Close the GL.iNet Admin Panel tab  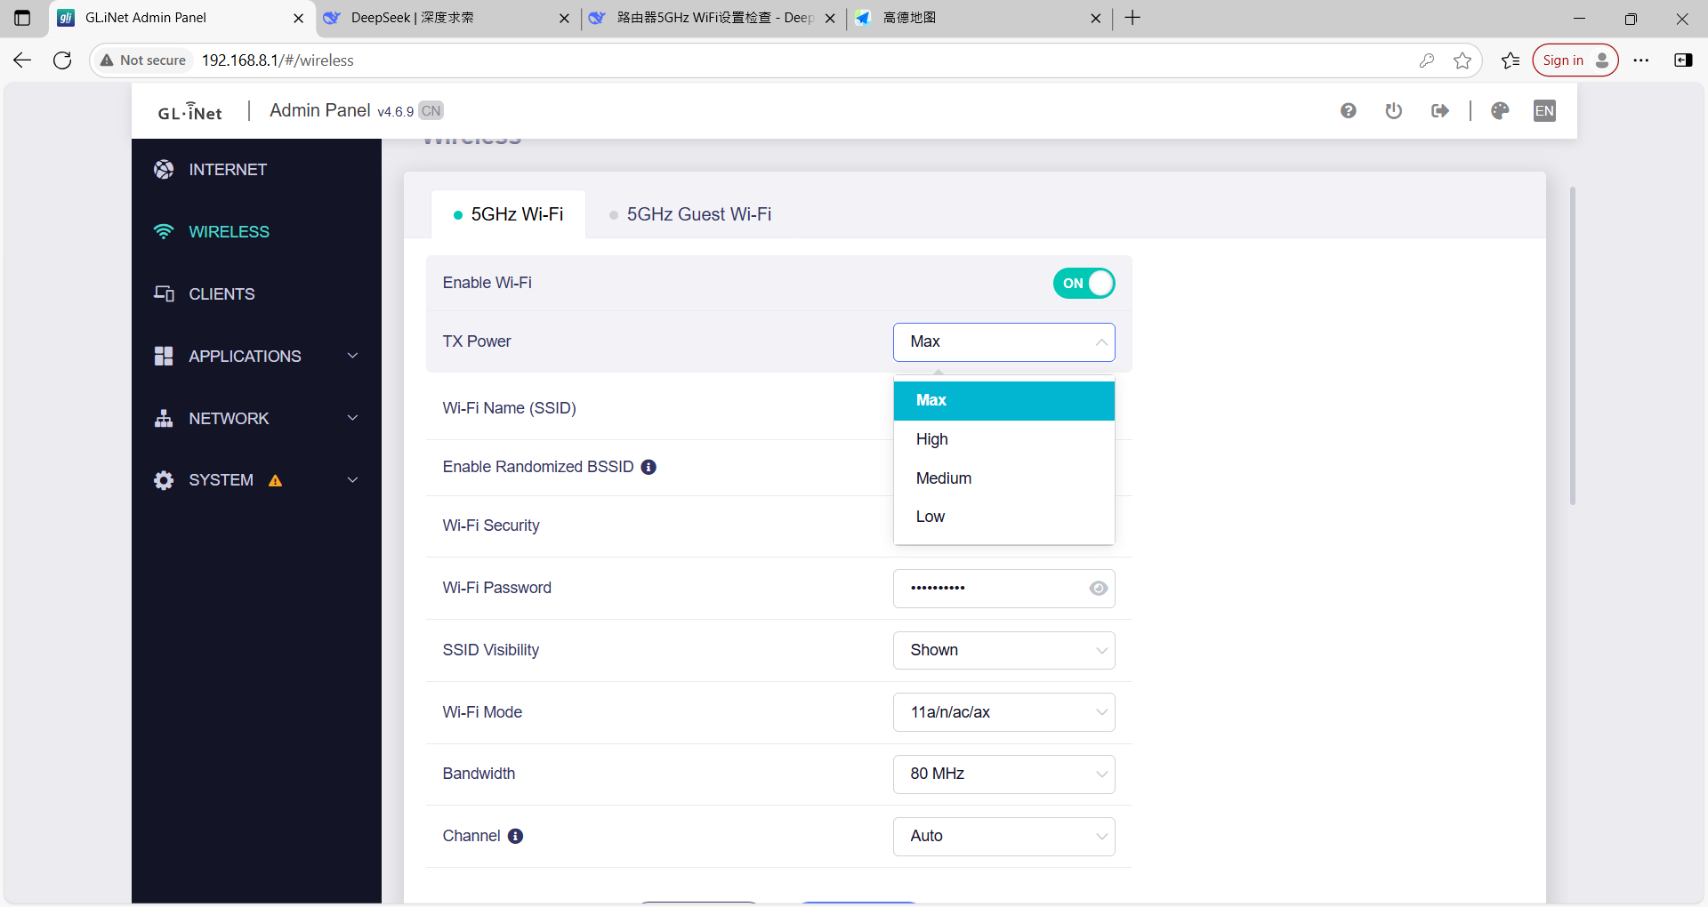tap(298, 18)
